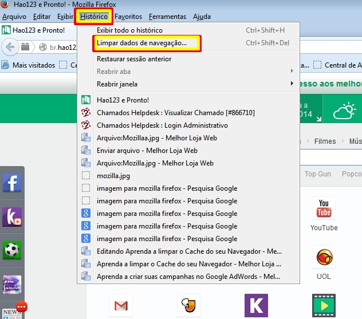Viewport: 362px width, 319px height.
Task: Open the Favoritos menu in menu bar
Action: point(128,17)
